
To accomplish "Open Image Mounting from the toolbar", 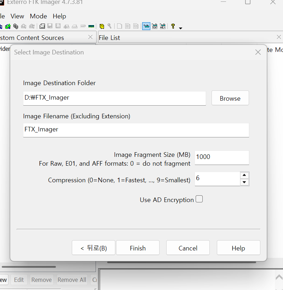I will point(16,26).
